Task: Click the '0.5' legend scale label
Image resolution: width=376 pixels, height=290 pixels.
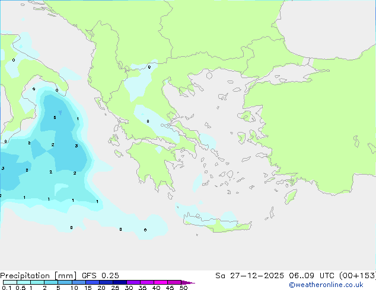Action: [21, 288]
